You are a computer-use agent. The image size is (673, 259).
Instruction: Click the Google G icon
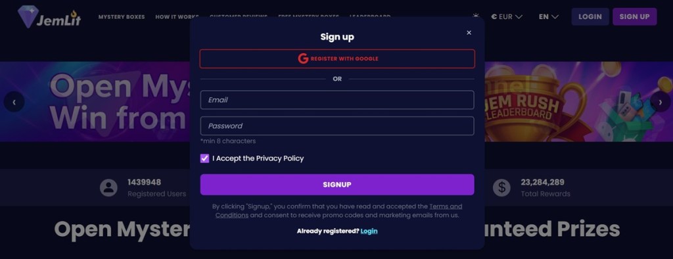(x=303, y=59)
